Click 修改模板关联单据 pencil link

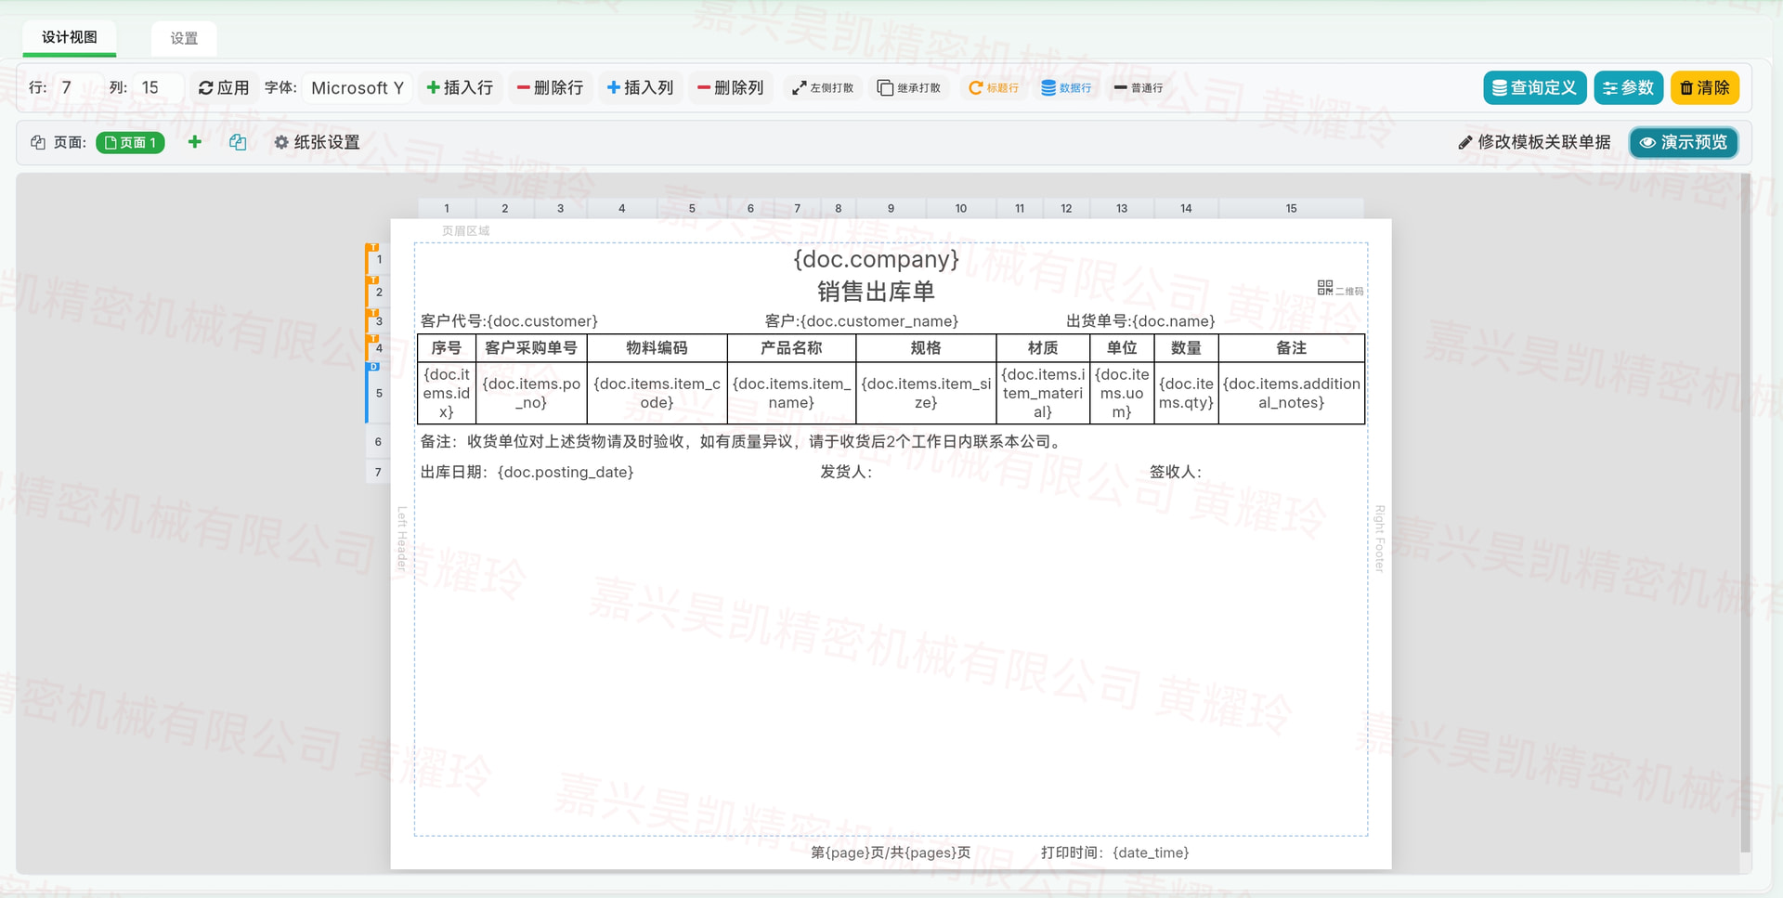coord(1534,142)
